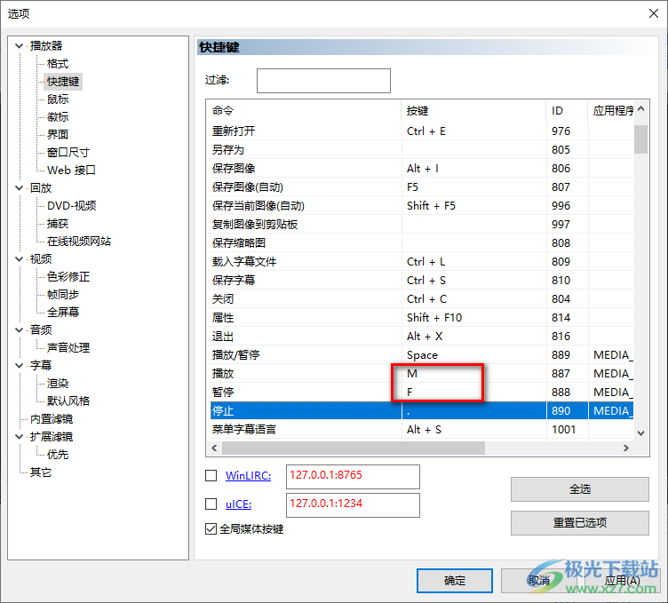The width and height of the screenshot is (668, 603).
Task: Sort the list by the 命令 column header
Action: [x=302, y=111]
